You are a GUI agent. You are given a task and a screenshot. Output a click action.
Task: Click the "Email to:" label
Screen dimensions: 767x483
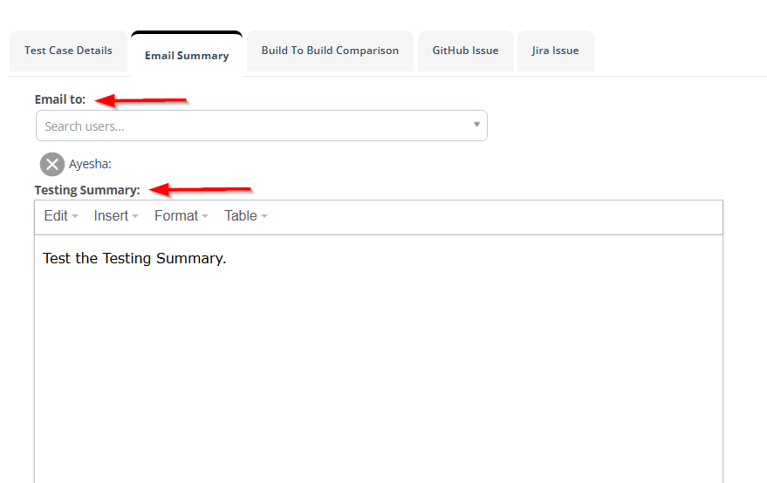(x=60, y=99)
